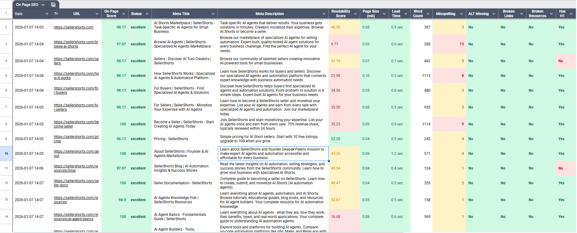
Task: Select the misspelling count cell showing 9
Action: tap(449, 124)
